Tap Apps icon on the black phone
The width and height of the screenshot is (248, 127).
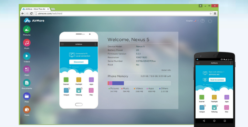[227, 97]
